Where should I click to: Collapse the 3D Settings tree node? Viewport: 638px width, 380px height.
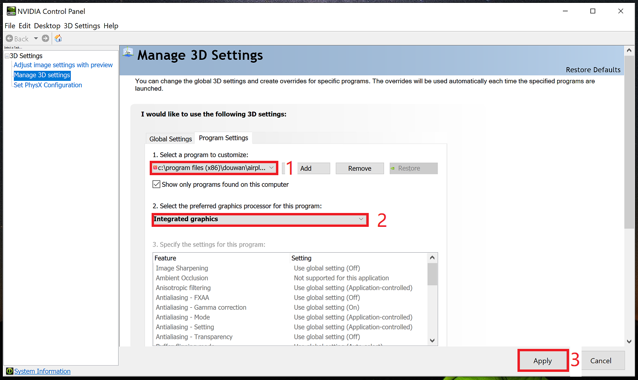[7, 56]
